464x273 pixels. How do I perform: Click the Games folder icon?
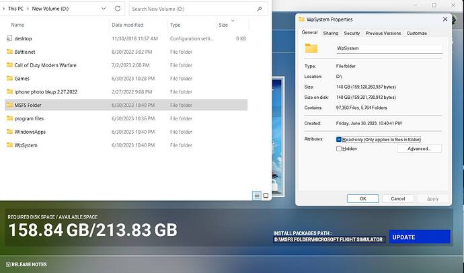click(9, 78)
